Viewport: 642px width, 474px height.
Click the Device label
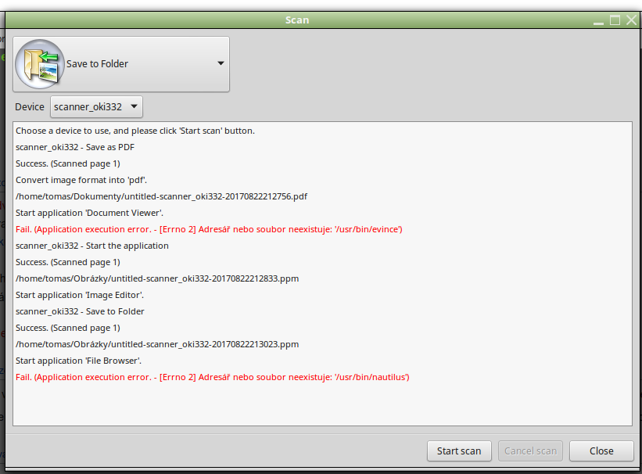[x=30, y=107]
